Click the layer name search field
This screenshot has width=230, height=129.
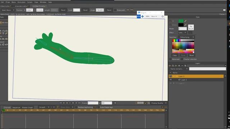[207, 69]
